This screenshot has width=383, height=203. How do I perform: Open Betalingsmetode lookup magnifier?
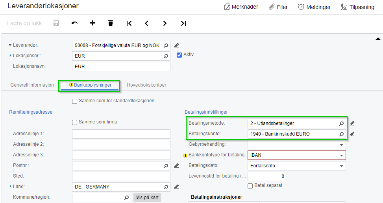coord(342,123)
